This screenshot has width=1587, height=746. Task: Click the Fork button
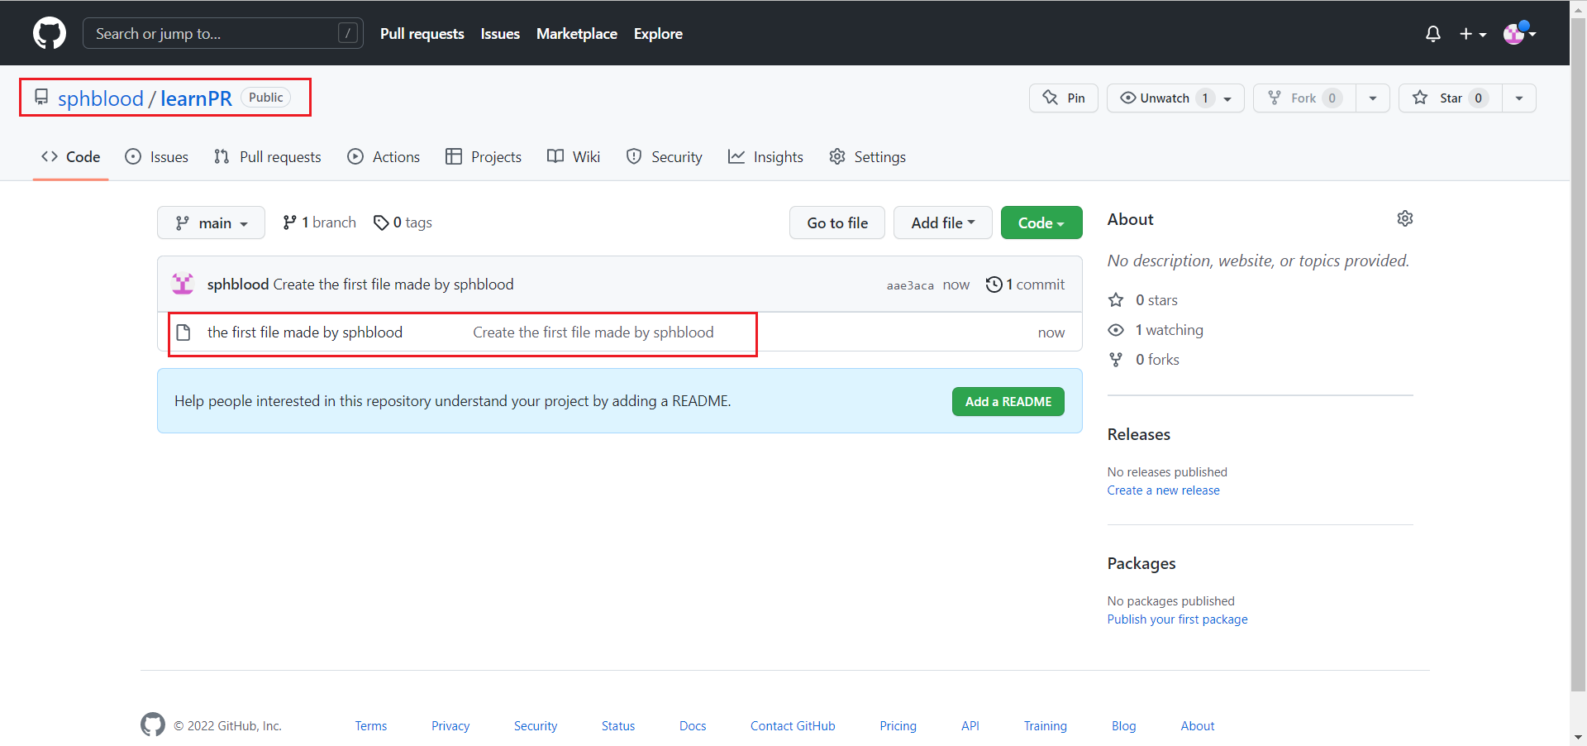[x=1304, y=98]
